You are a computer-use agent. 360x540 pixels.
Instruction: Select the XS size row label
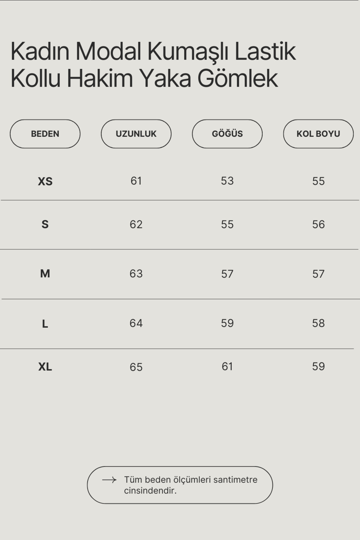tap(45, 181)
